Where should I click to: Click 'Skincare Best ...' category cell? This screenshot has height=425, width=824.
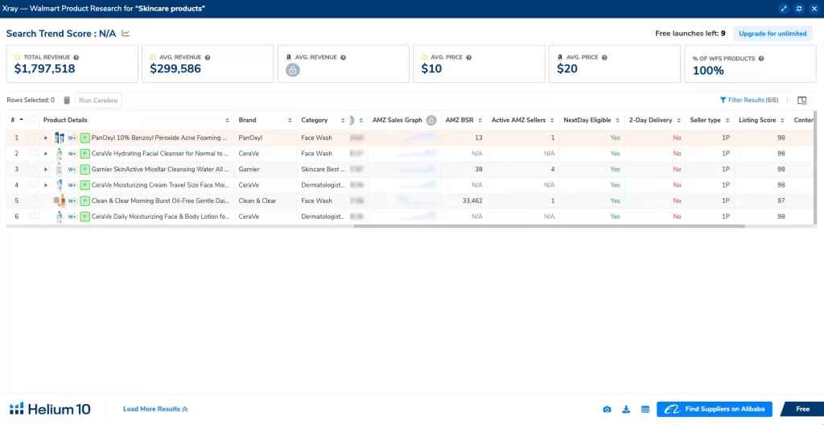point(323,169)
